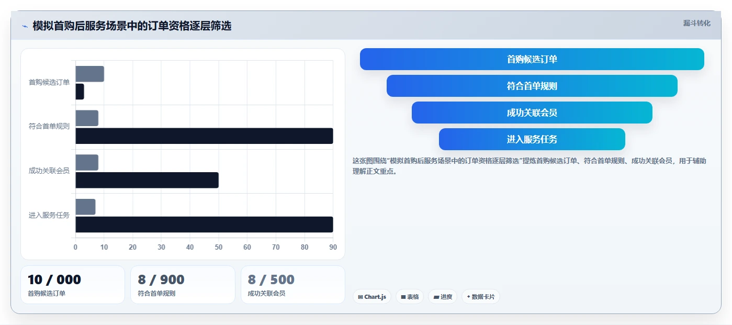Click the dark bar for 成功关联会员
Image resolution: width=732 pixels, height=325 pixels.
(x=147, y=180)
